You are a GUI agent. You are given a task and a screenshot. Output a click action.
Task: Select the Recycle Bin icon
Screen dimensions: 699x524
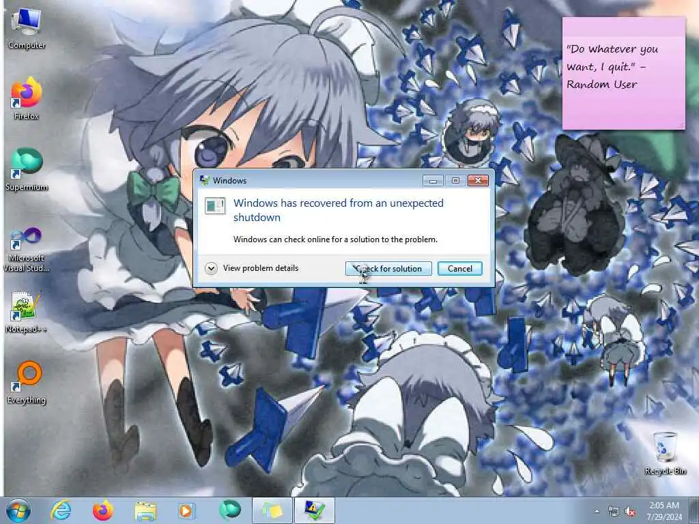tap(665, 453)
